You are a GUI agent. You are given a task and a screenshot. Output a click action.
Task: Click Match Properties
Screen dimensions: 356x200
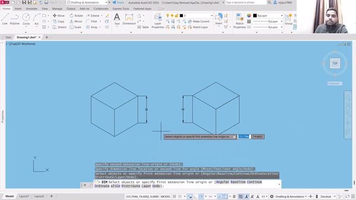coord(239,21)
